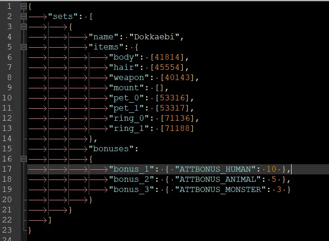
Task: Collapse the "items" fold marker on line 5
Action: (24, 47)
